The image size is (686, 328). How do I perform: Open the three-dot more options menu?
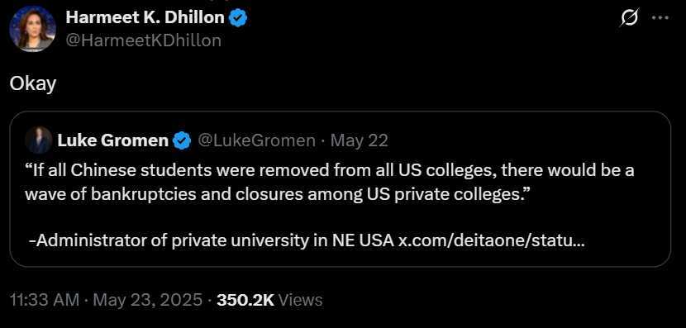tap(660, 18)
